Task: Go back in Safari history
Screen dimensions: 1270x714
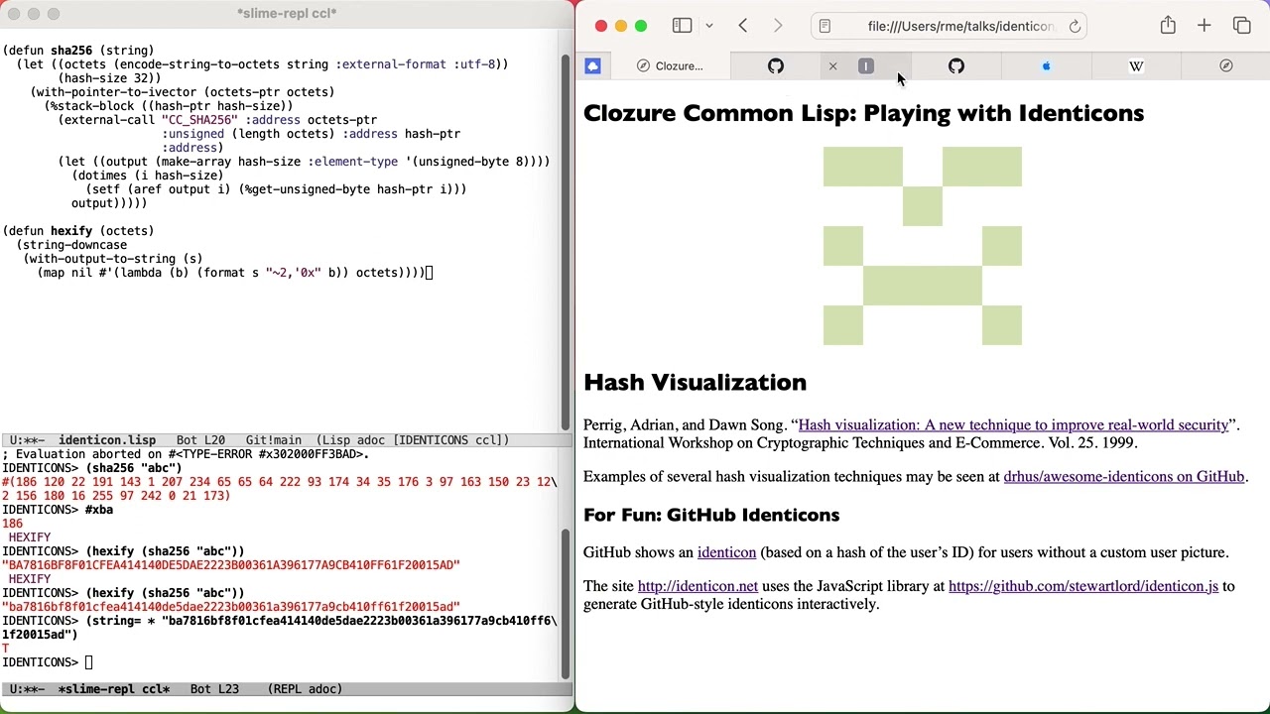Action: coord(743,26)
